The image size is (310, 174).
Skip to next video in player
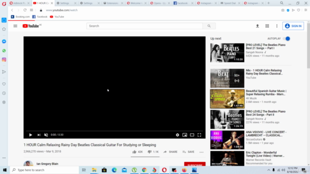tap(39, 135)
